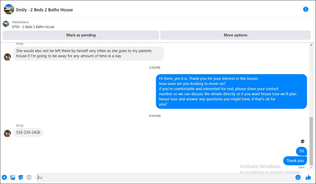Click the chat vertical scrollbar thumb
Image resolution: width=316 pixels, height=184 pixels.
311,141
